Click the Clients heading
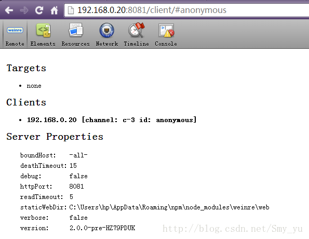The image size is (309, 239). point(26,102)
